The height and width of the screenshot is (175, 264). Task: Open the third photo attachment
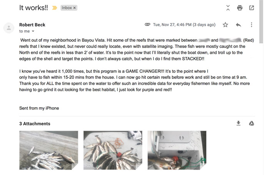pos(177,150)
